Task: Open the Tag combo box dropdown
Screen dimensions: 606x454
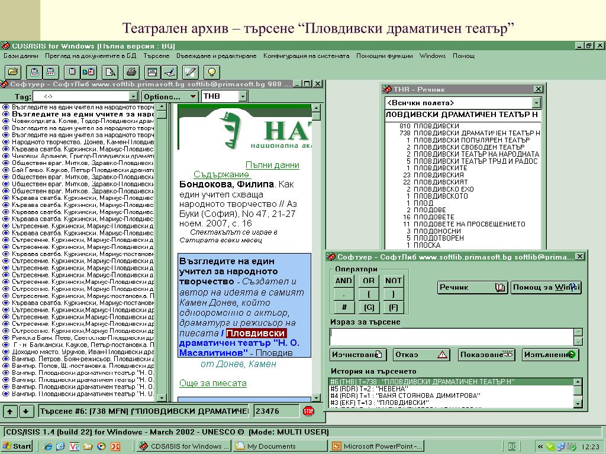Action: [133, 96]
